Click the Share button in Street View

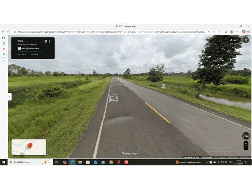(233, 40)
